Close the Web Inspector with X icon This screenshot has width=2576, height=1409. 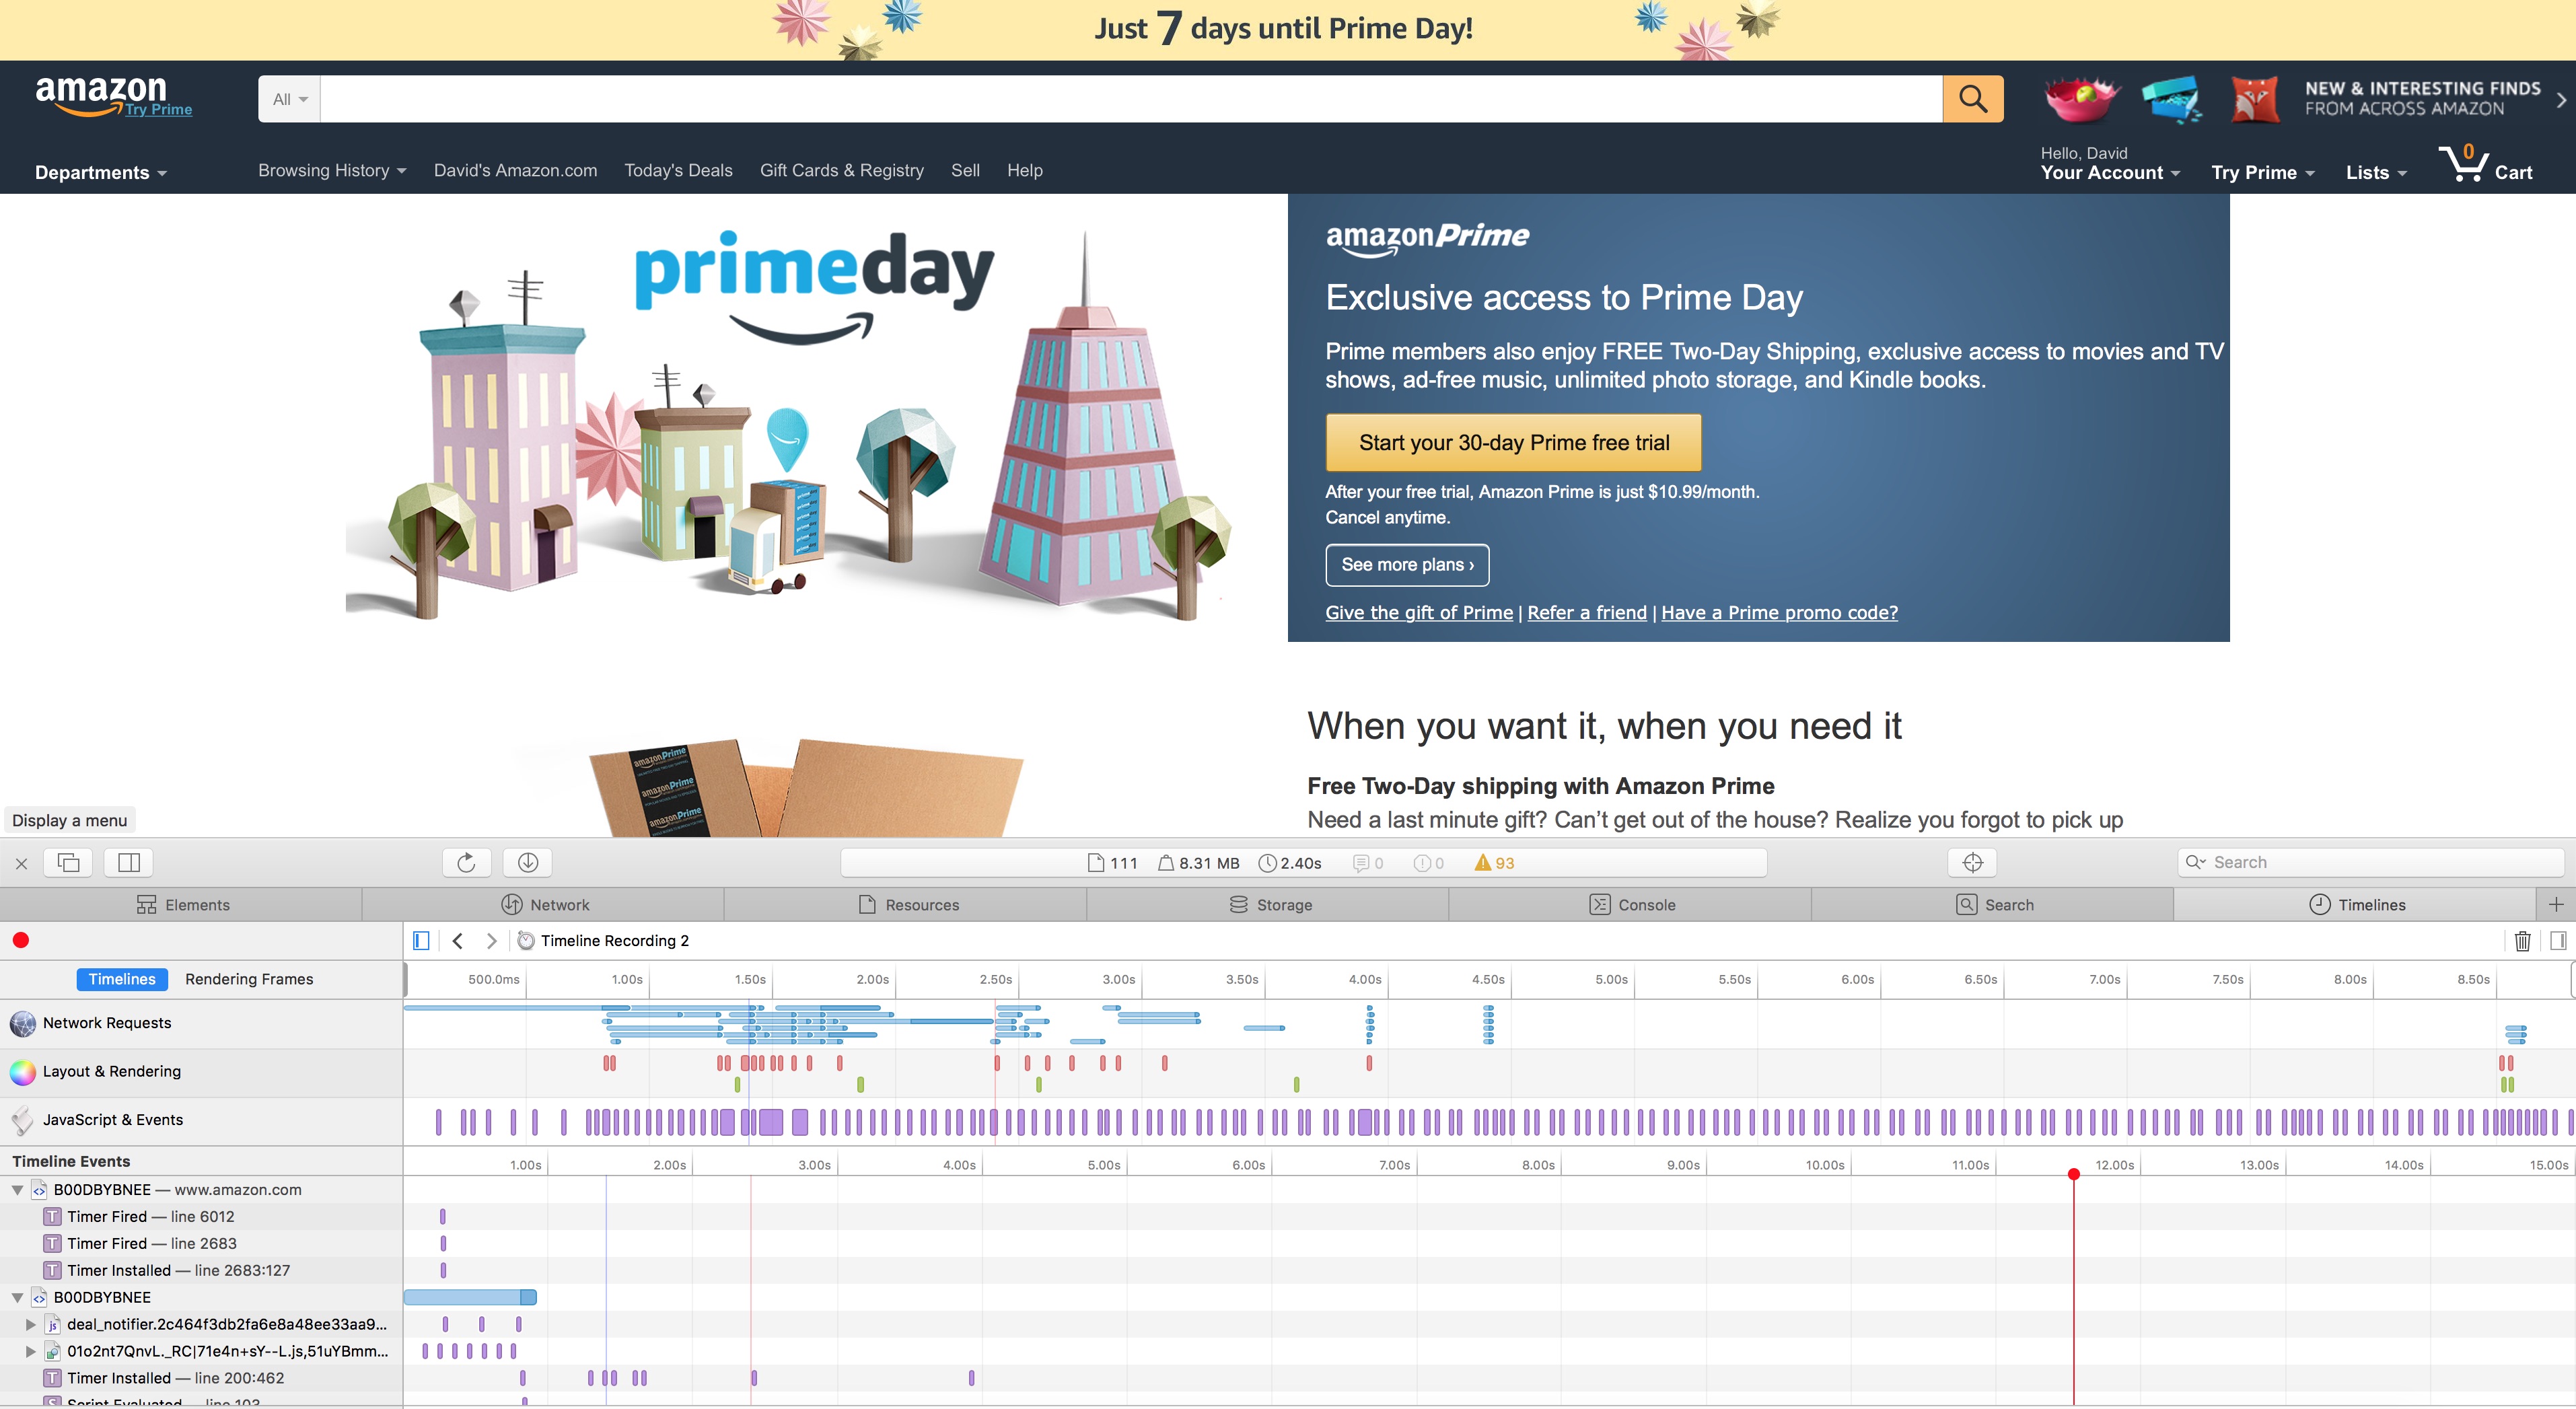21,863
